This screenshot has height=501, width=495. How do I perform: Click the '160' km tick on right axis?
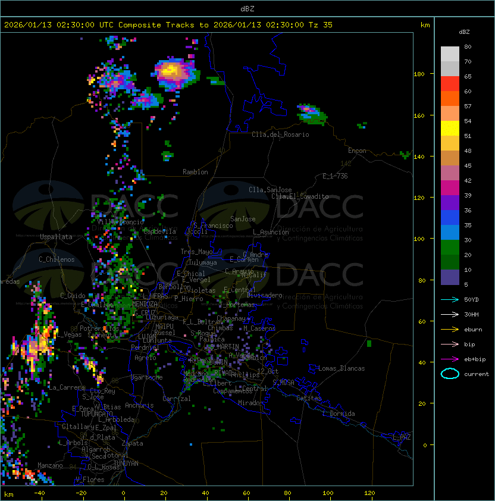click(x=419, y=115)
